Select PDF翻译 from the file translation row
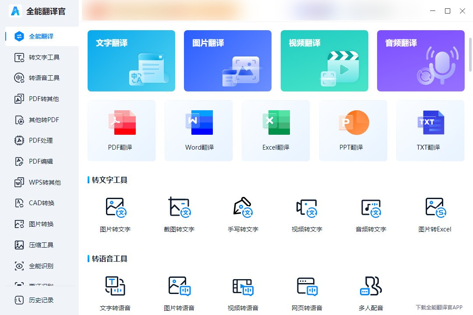The width and height of the screenshot is (473, 315). tap(121, 130)
